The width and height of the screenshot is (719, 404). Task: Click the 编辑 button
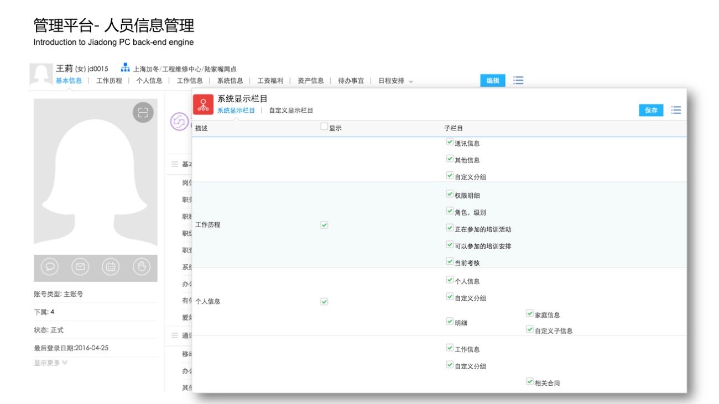[492, 81]
